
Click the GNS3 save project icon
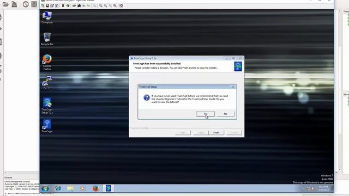[14, 4]
